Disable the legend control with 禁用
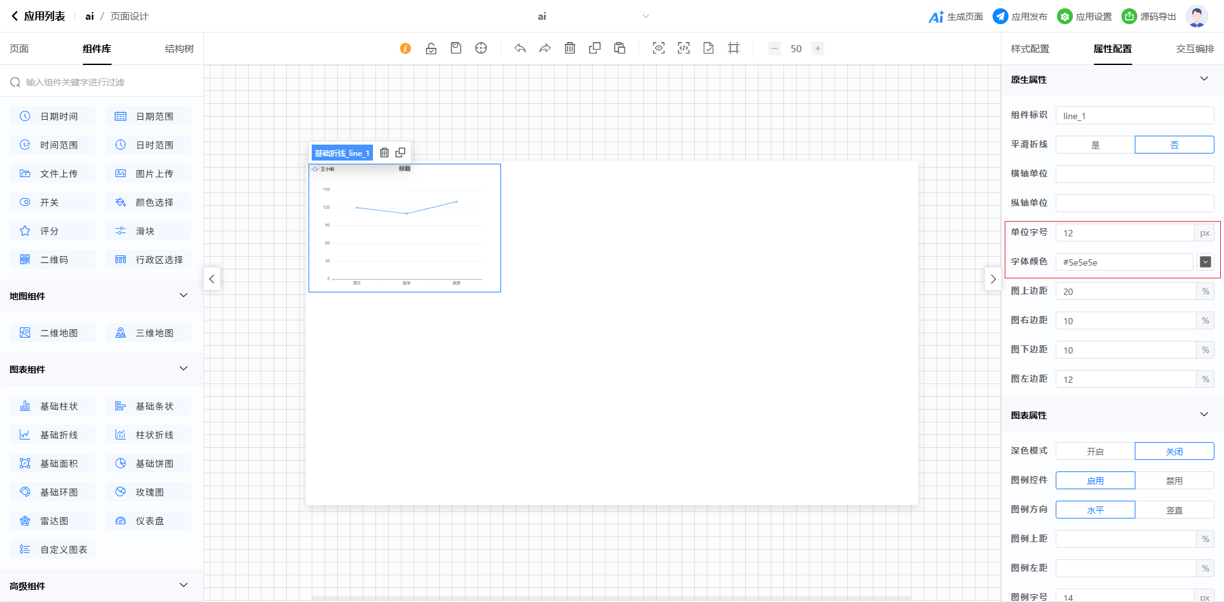This screenshot has height=602, width=1224. tap(1174, 480)
